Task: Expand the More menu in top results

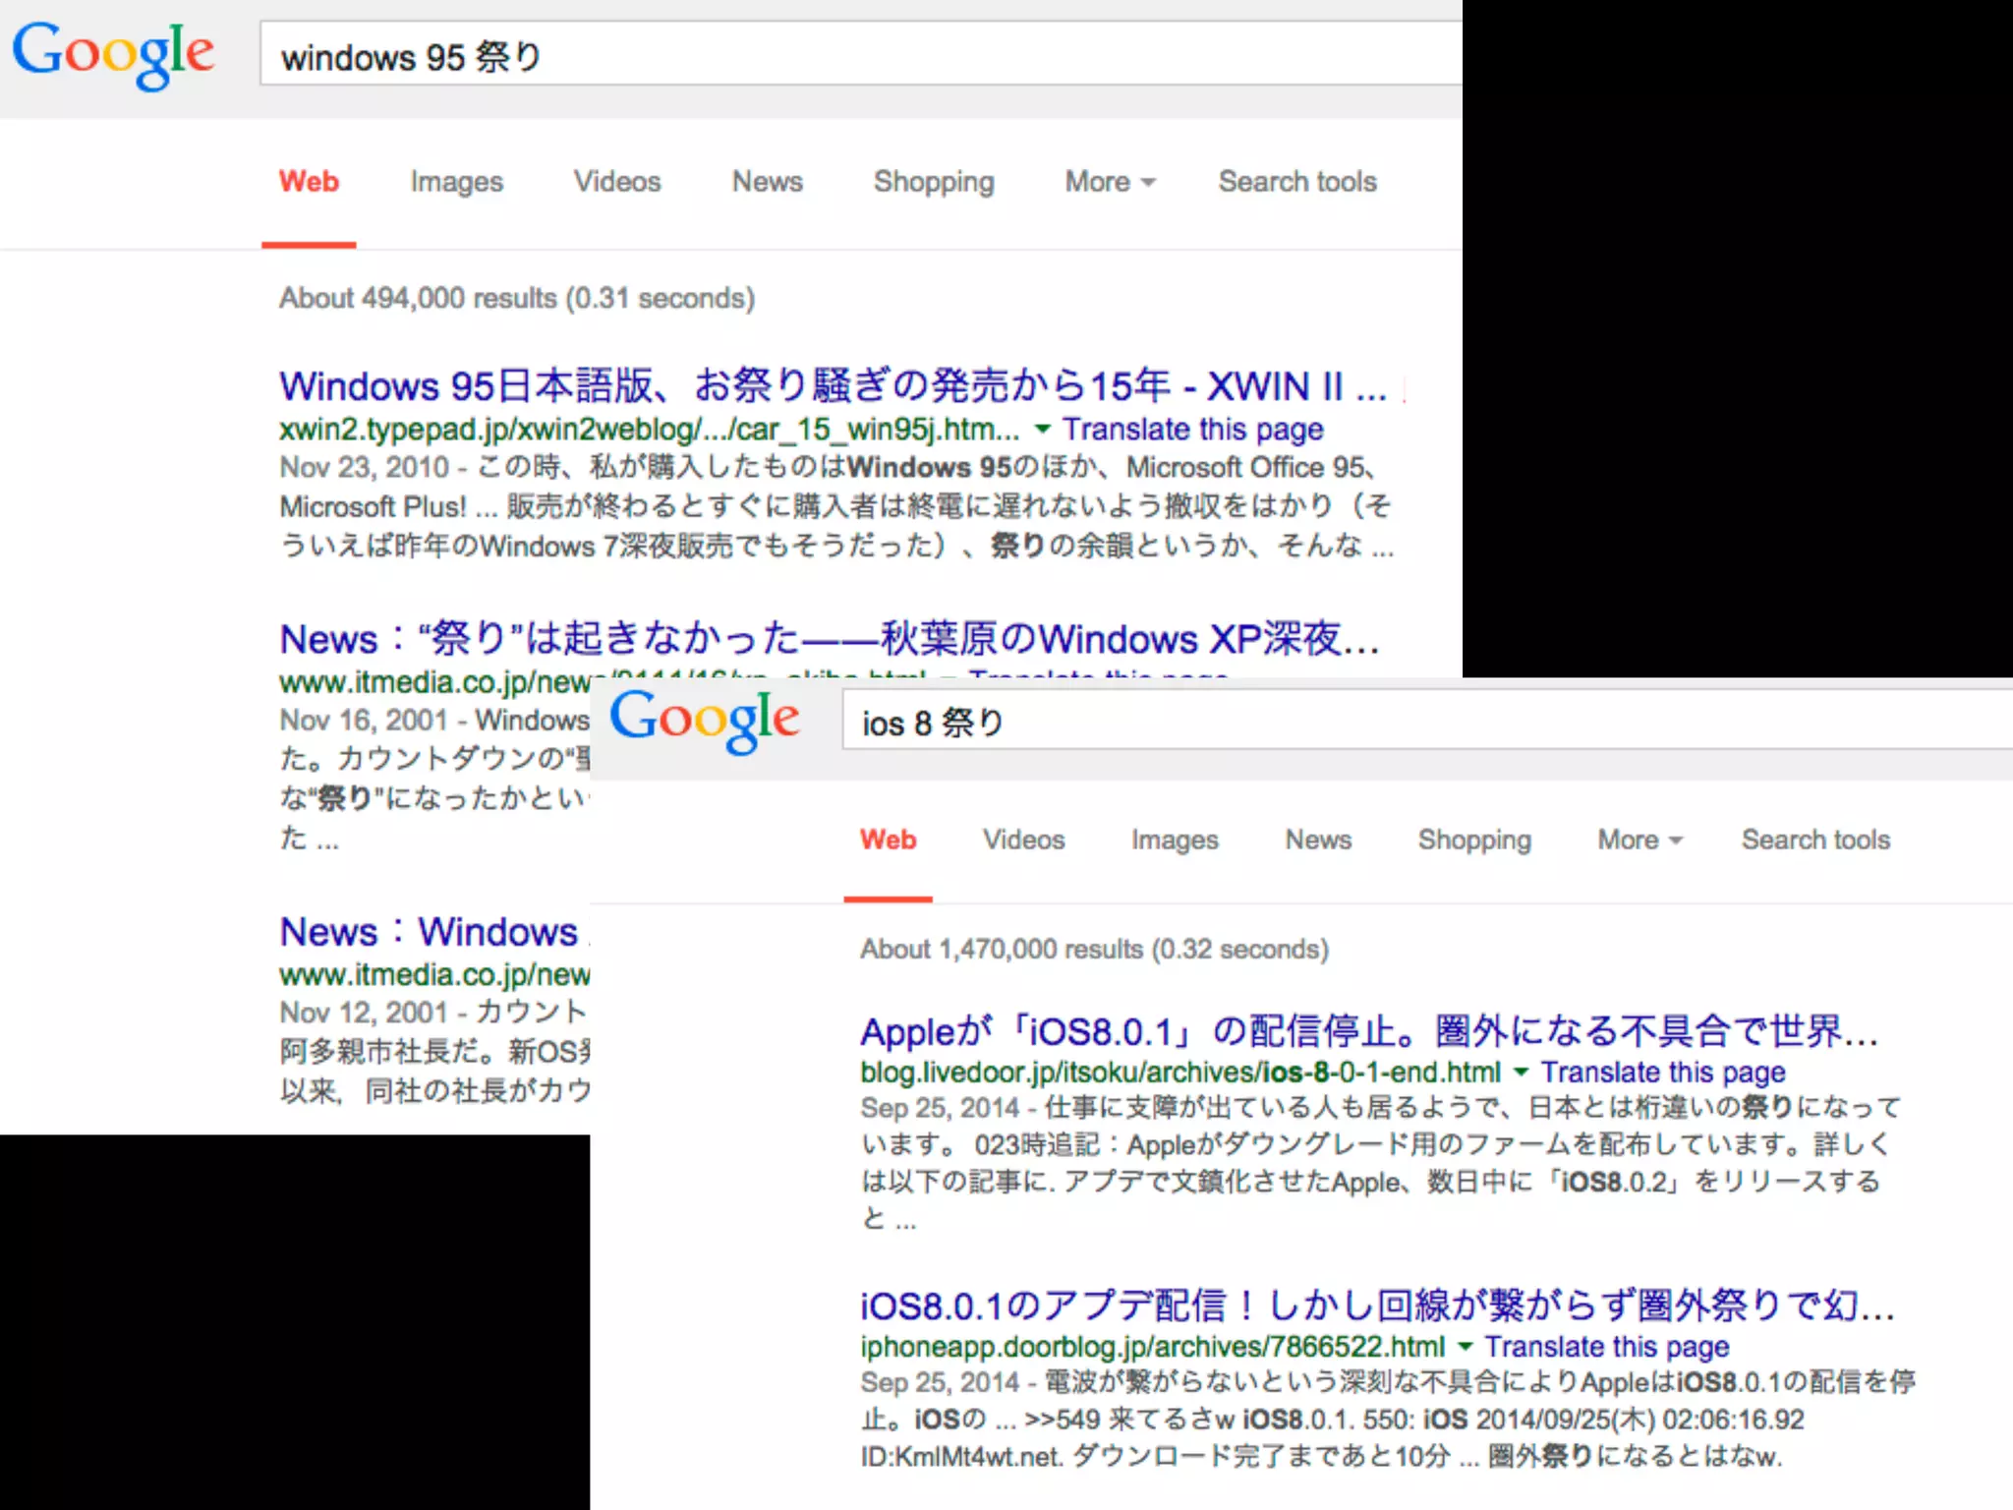Action: coord(1110,182)
